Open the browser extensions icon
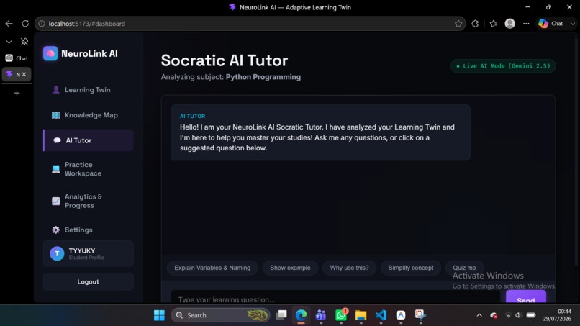 pos(476,24)
